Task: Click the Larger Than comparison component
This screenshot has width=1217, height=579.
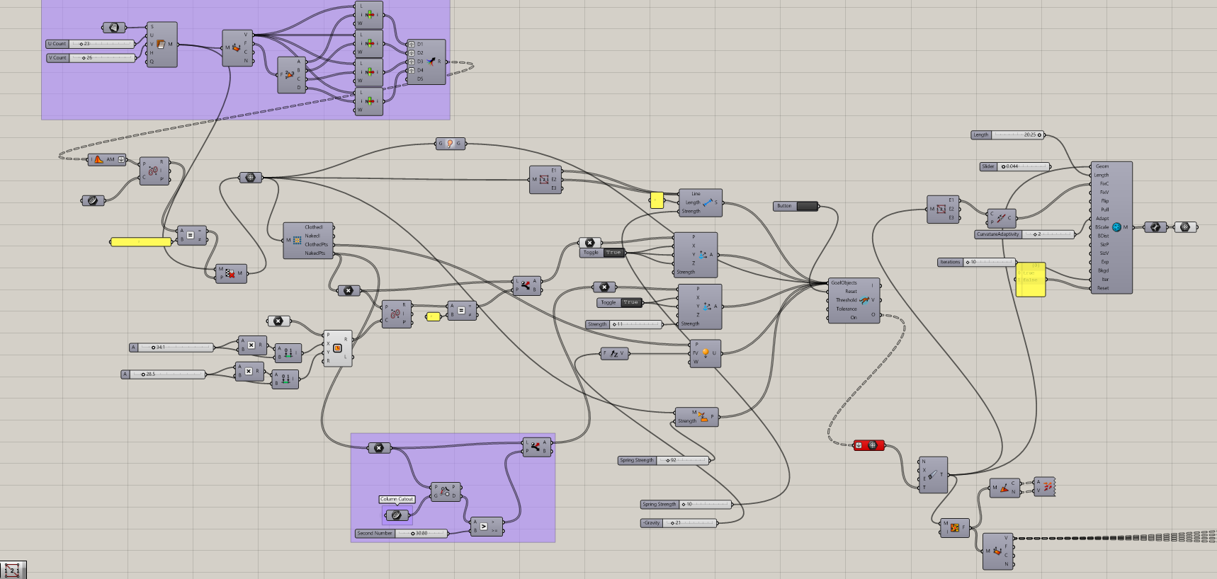Action: click(484, 527)
